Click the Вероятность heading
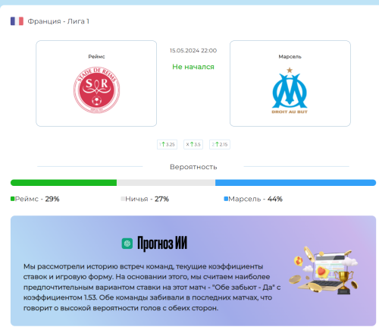The image size is (379, 327). coord(193,167)
